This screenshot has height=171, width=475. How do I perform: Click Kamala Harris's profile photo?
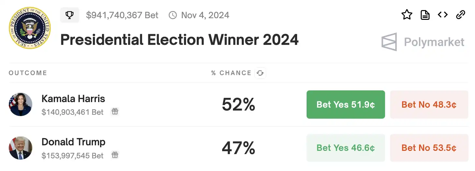coord(21,104)
